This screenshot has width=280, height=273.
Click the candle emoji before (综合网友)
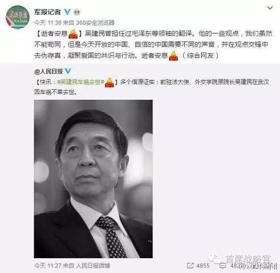174,56
